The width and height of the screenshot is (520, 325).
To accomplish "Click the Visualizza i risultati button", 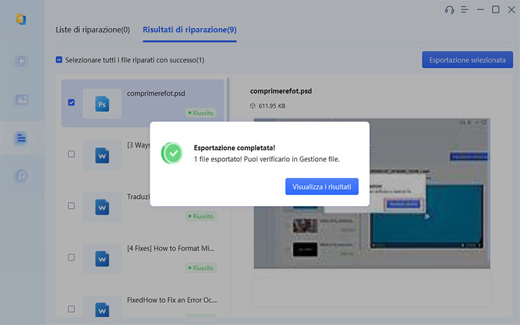I will 322,187.
